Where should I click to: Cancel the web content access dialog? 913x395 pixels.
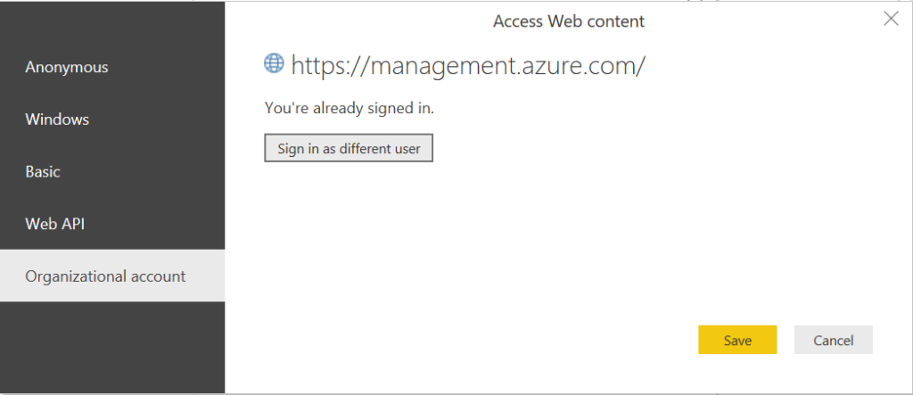(834, 340)
